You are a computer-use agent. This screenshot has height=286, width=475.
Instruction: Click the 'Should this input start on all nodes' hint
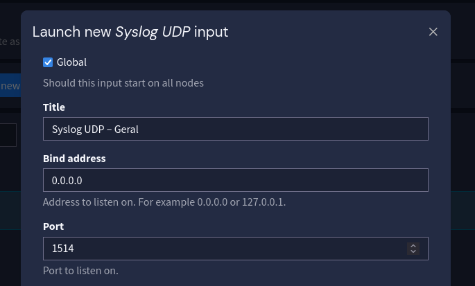coord(123,83)
